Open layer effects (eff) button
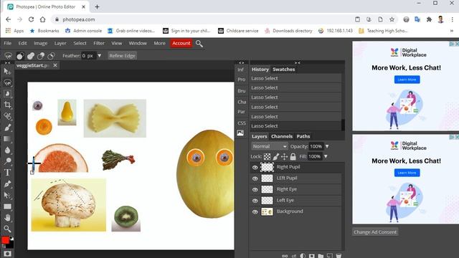459x258 pixels. [293, 256]
